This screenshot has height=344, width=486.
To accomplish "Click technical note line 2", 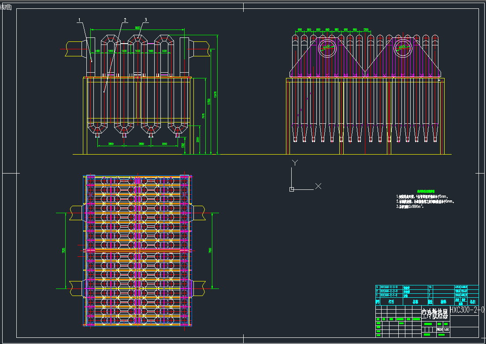I will click(x=425, y=201).
